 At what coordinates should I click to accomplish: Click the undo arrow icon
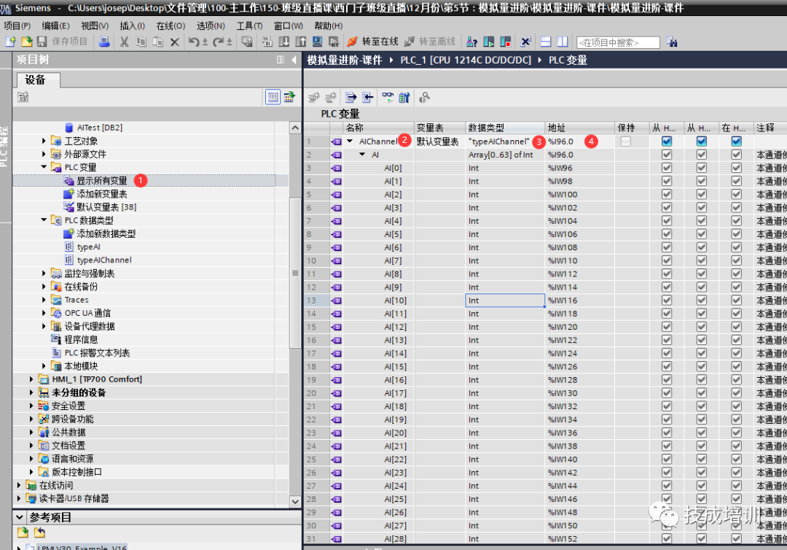coord(194,42)
